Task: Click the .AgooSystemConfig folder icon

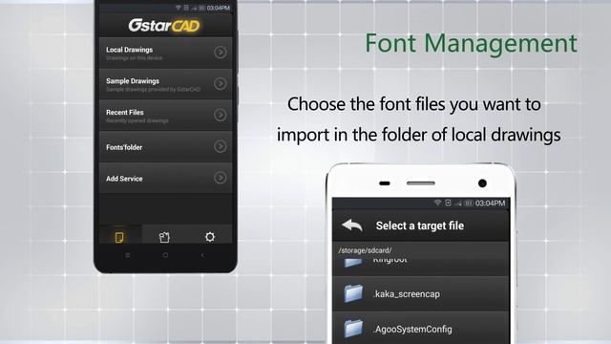Action: pos(353,328)
